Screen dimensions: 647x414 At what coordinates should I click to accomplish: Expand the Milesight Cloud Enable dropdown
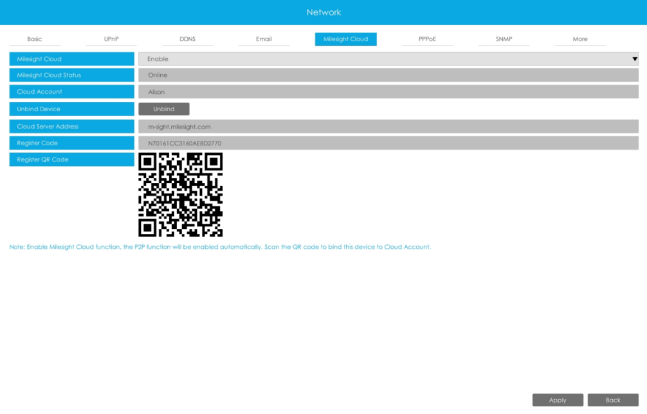pyautogui.click(x=388, y=59)
